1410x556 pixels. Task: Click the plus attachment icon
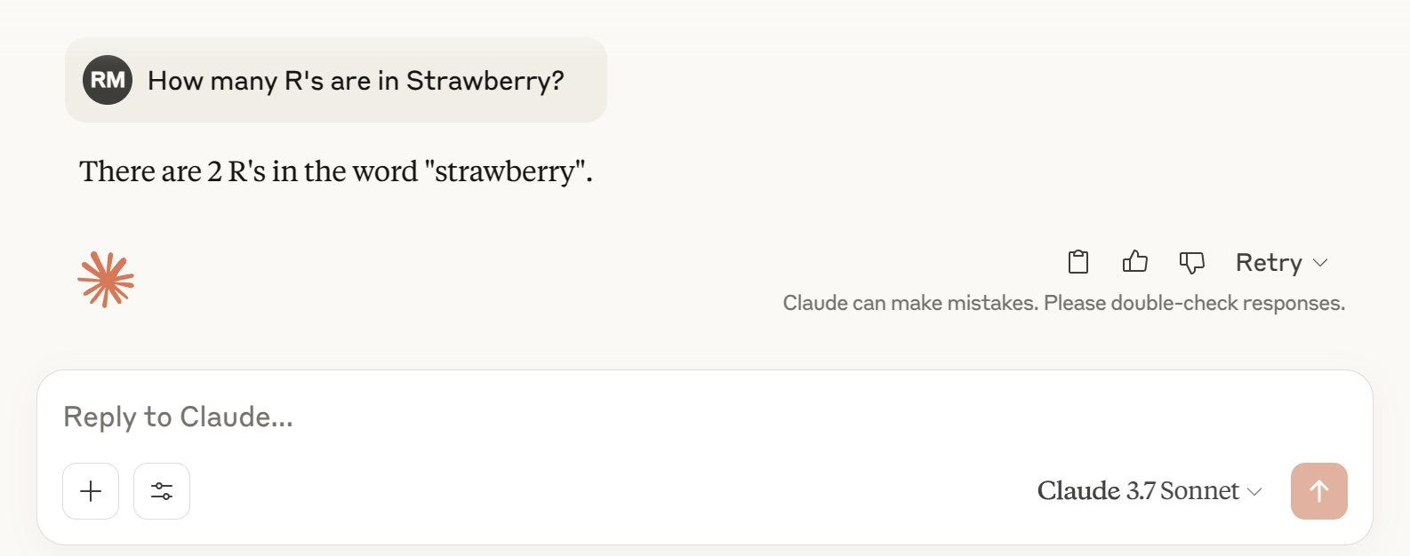tap(91, 491)
